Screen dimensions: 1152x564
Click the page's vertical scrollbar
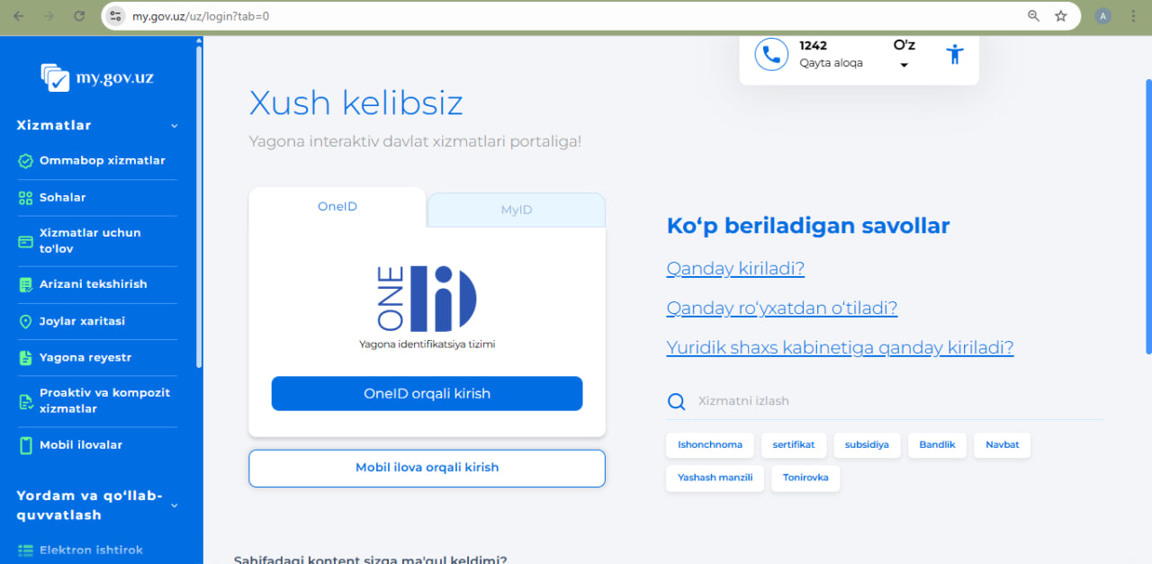1147,216
